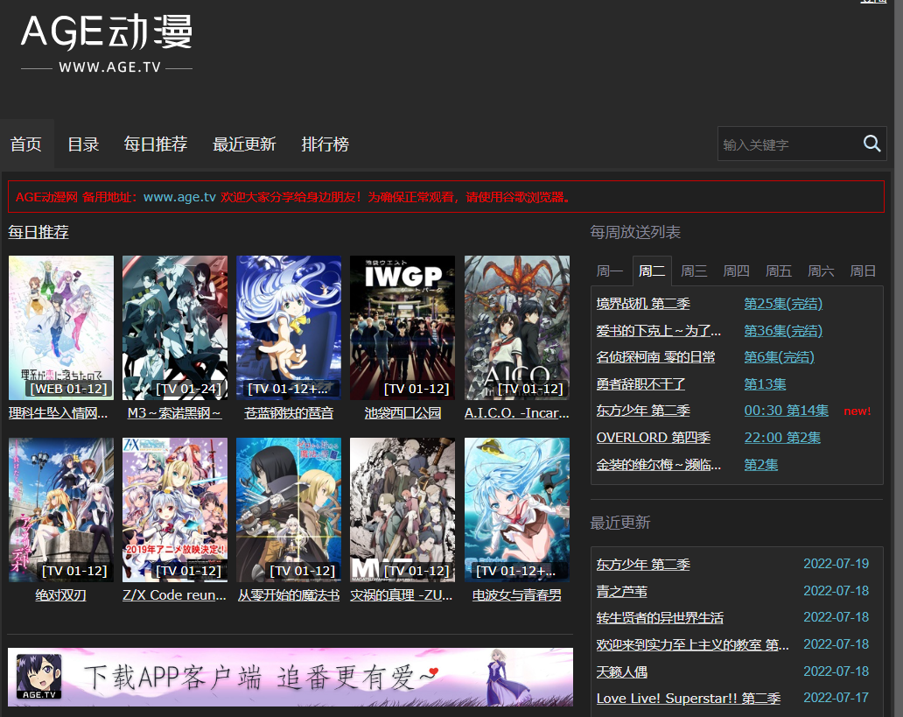Click the search magnifier icon
Screen dimensions: 903x717
pyautogui.click(x=871, y=144)
